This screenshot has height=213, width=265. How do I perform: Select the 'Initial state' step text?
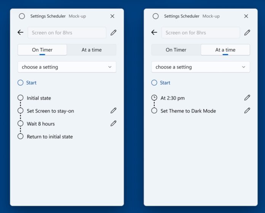point(39,98)
